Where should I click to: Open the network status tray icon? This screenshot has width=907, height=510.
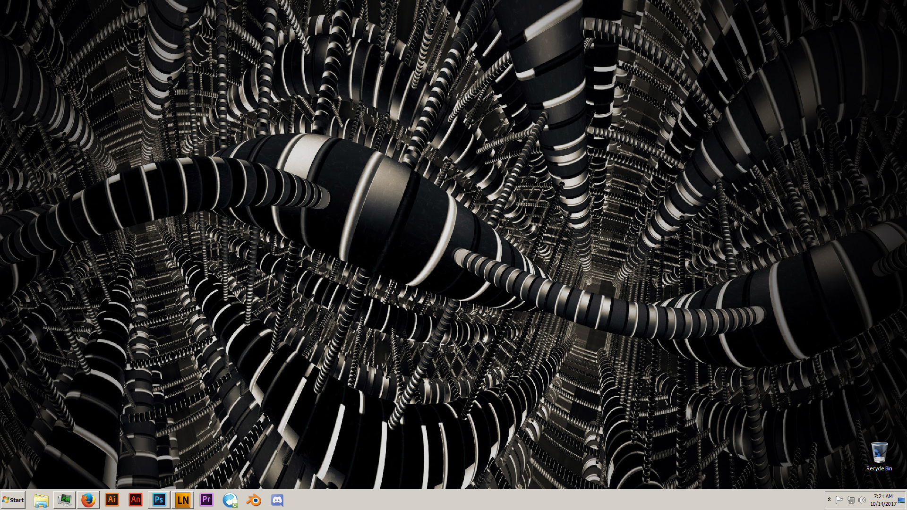851,500
